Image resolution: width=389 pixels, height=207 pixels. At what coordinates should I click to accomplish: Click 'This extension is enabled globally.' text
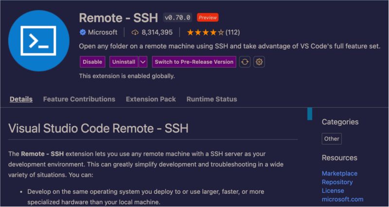[127, 76]
